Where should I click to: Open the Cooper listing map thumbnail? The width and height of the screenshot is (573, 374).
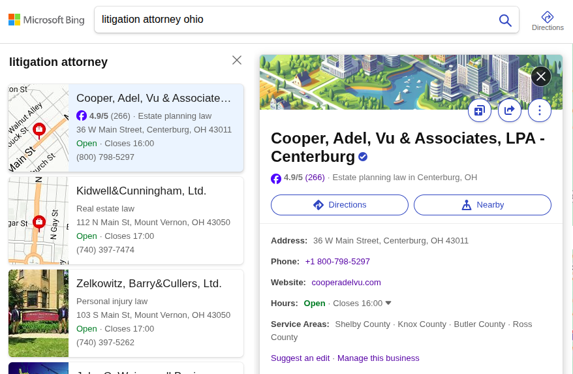(39, 127)
